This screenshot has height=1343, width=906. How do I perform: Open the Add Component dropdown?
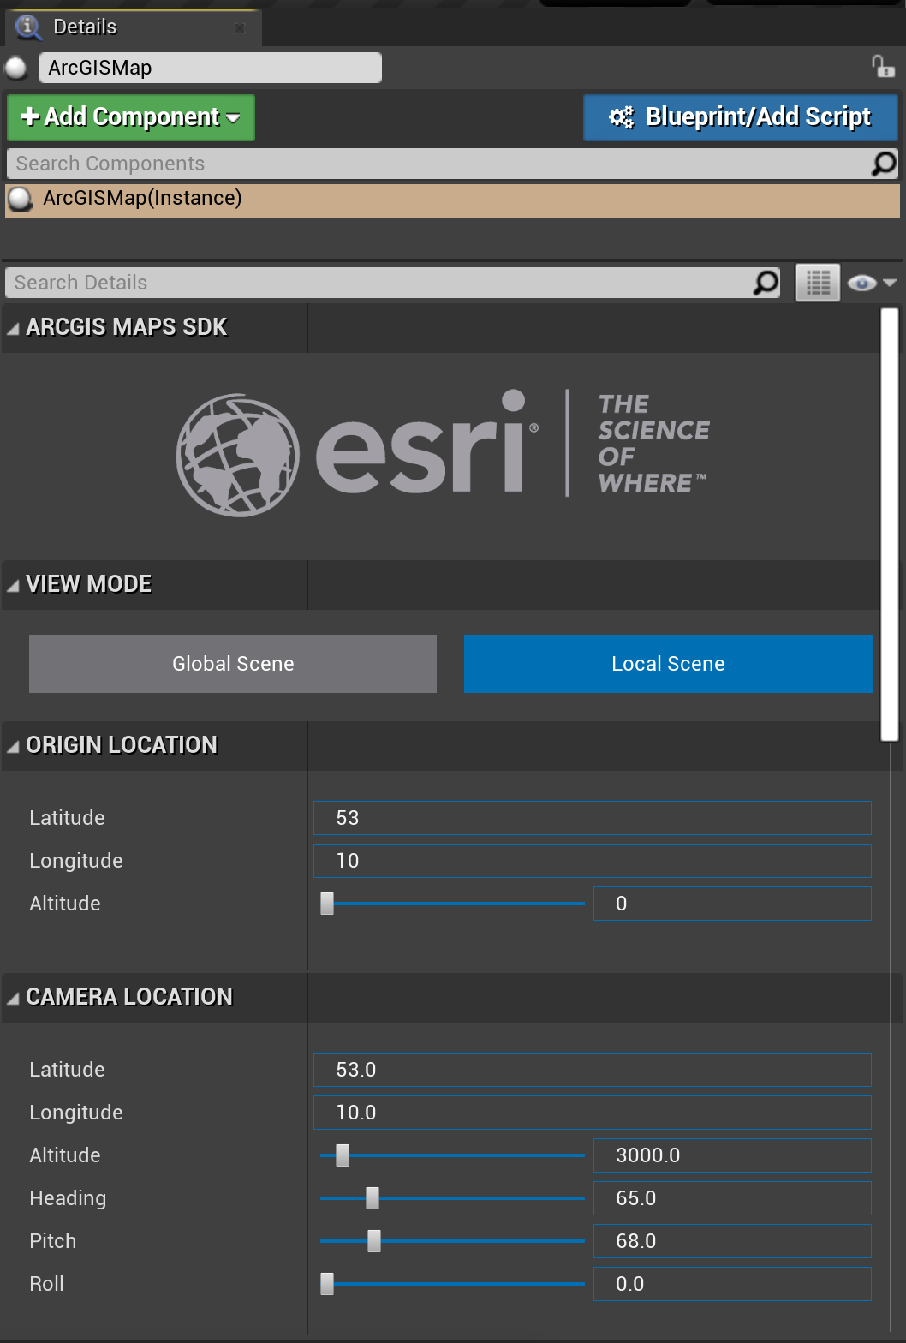(131, 117)
